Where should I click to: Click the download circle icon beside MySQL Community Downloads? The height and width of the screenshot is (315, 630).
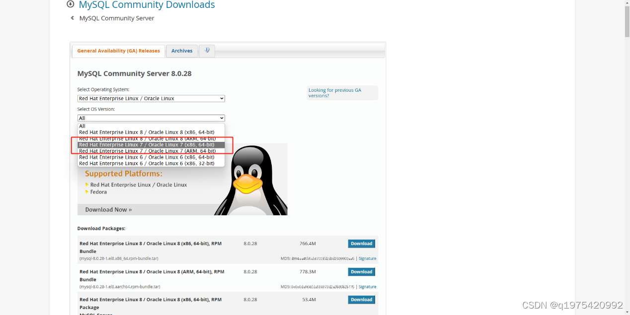coord(70,4)
